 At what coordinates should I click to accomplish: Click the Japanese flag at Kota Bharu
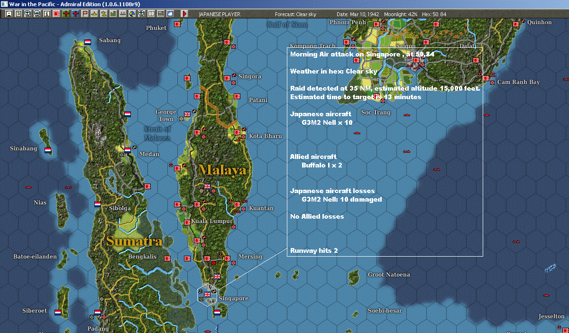(237, 132)
